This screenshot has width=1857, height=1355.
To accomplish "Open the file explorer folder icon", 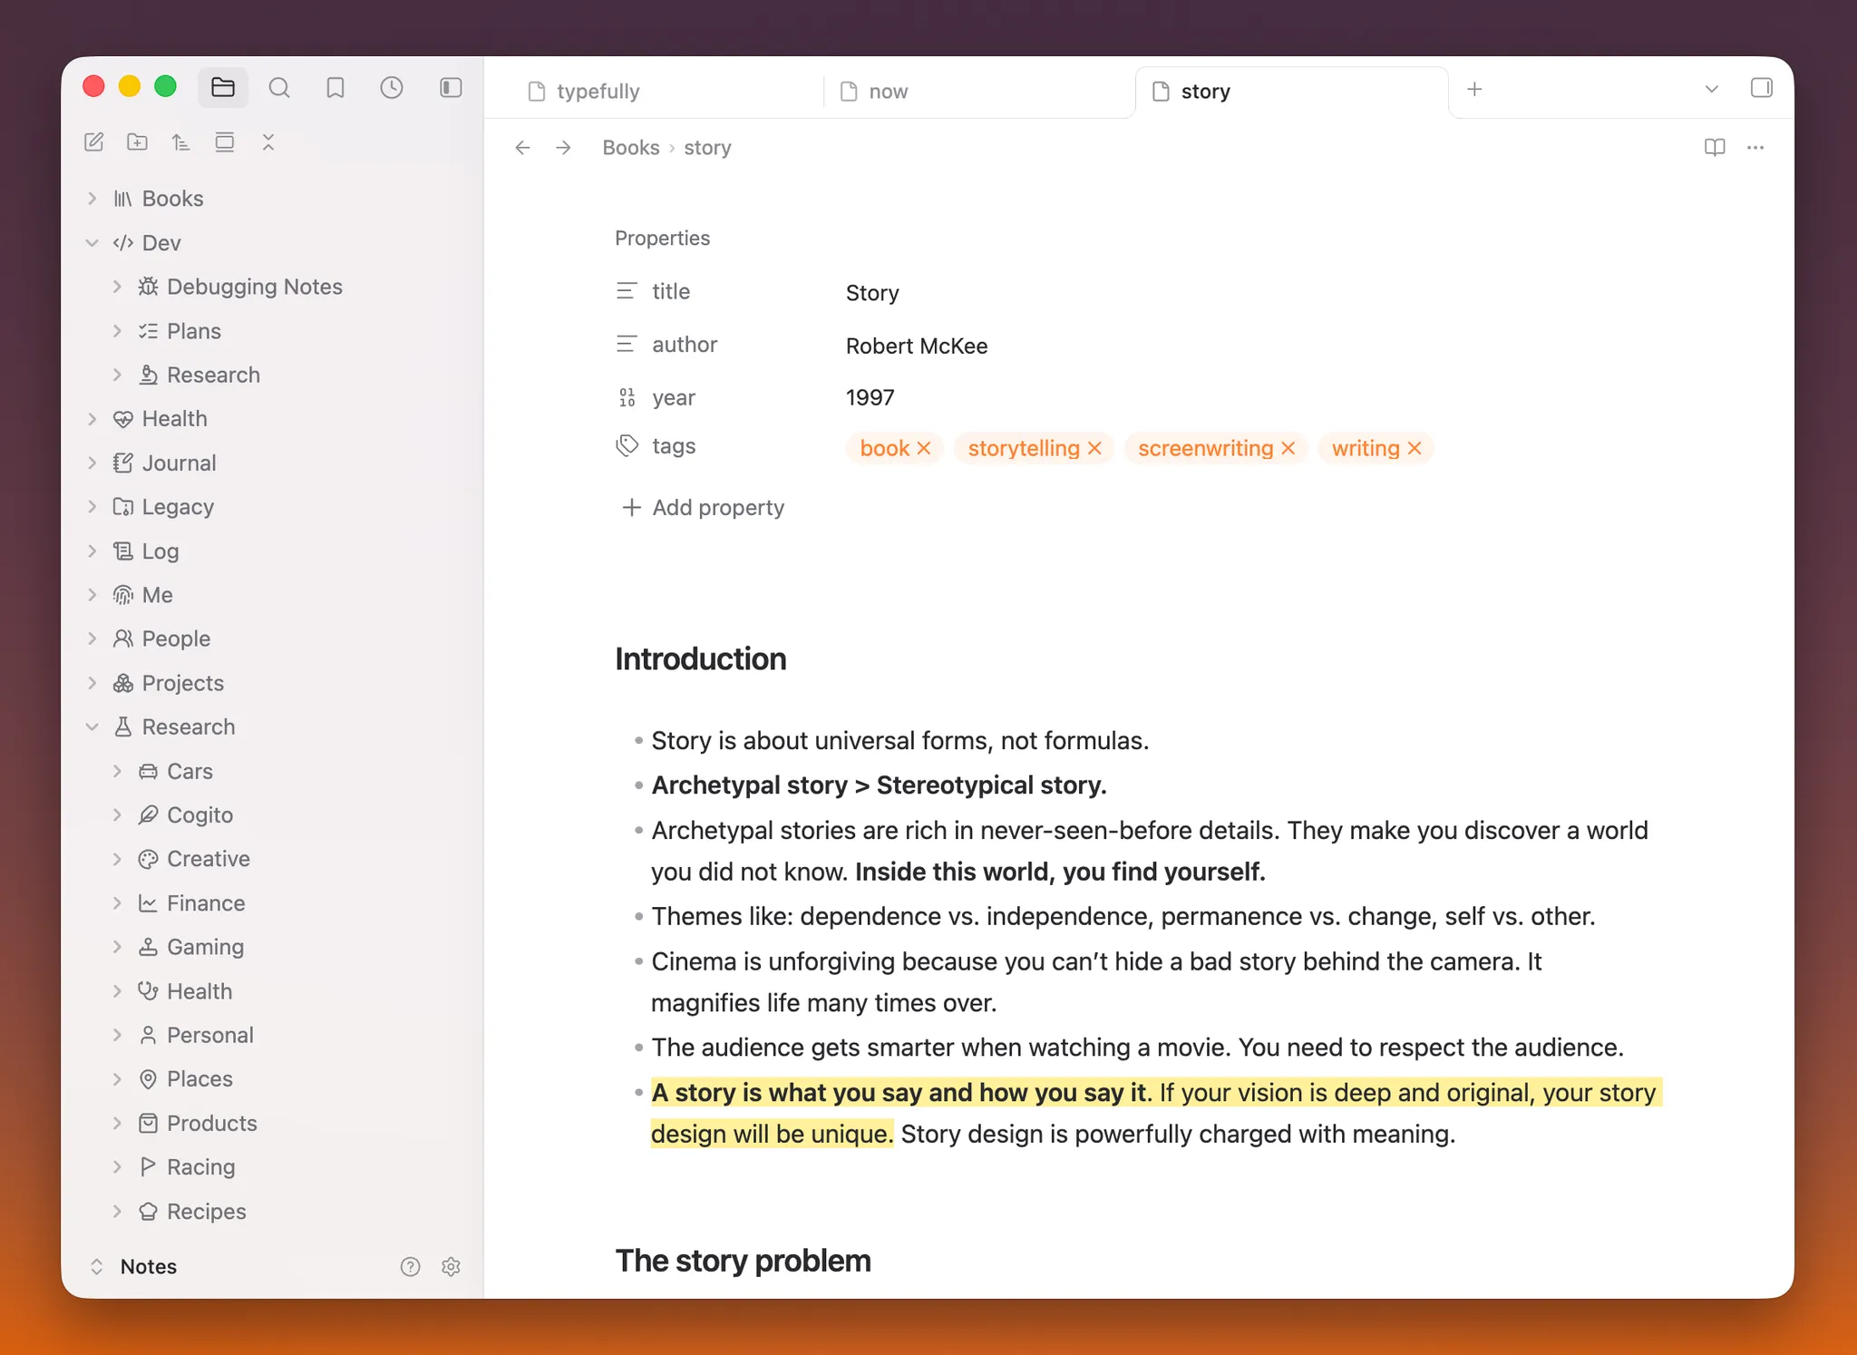I will (x=223, y=87).
